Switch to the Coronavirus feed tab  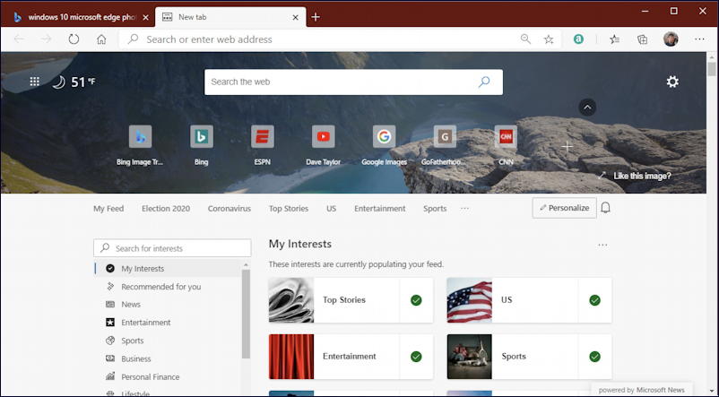230,209
